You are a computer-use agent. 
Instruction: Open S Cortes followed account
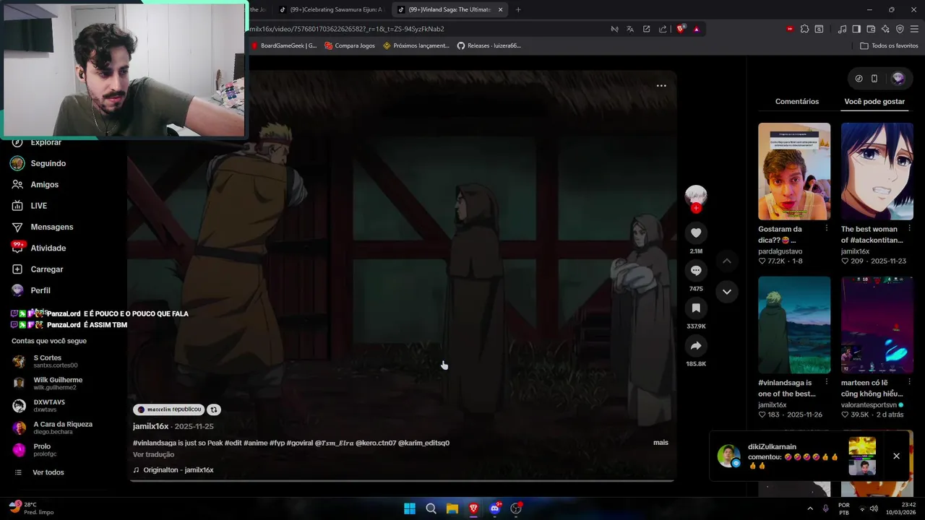coord(56,361)
